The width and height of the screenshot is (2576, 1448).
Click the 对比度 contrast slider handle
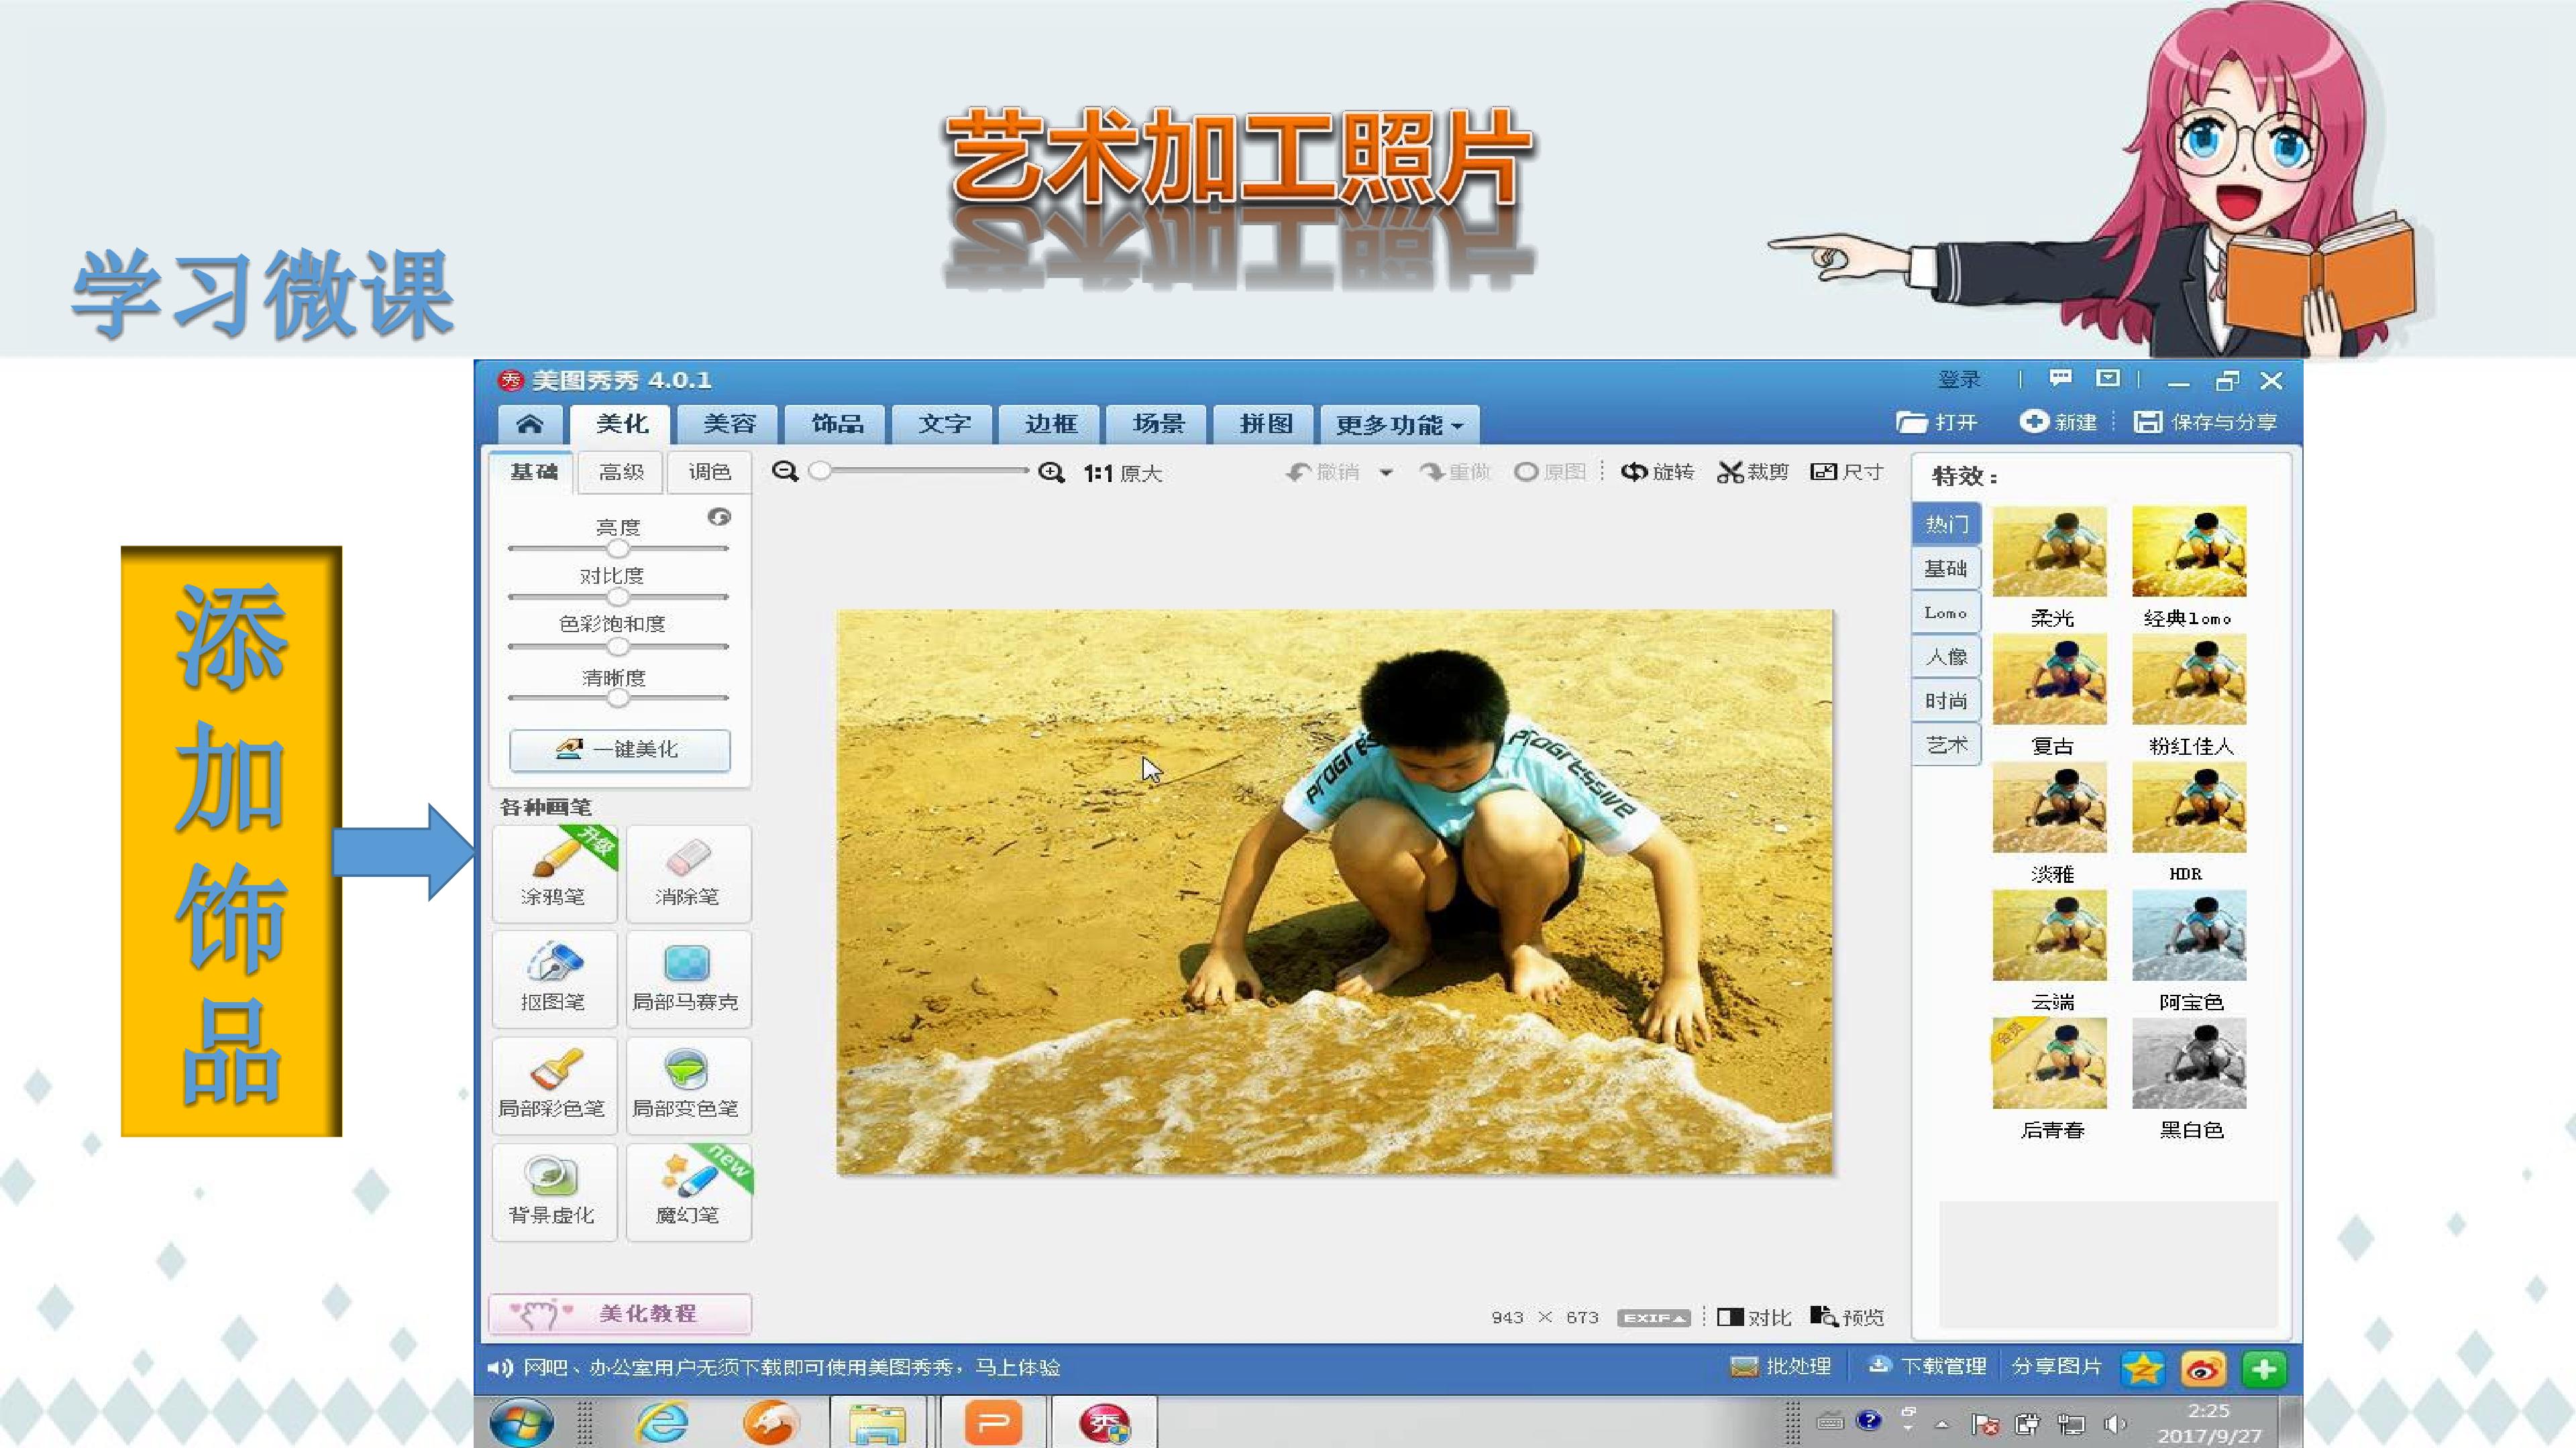(618, 597)
